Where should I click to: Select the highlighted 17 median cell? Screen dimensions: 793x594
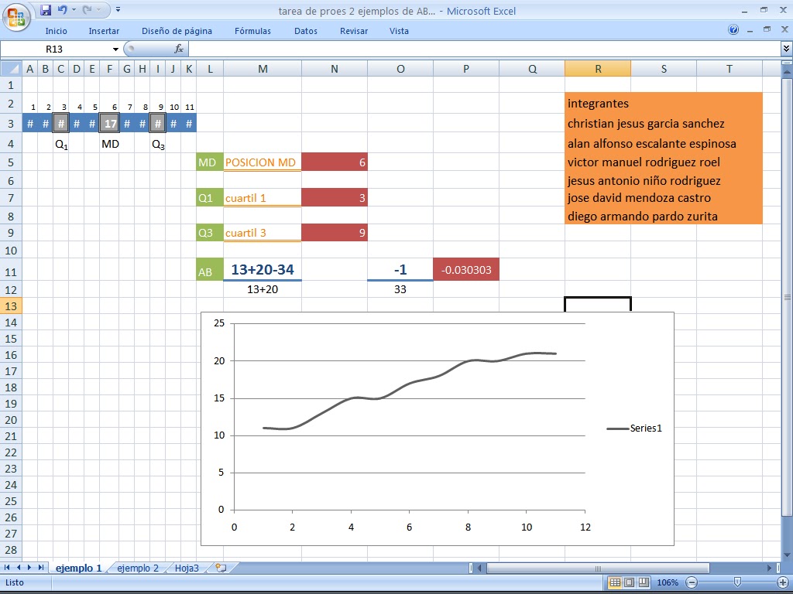[x=109, y=123]
